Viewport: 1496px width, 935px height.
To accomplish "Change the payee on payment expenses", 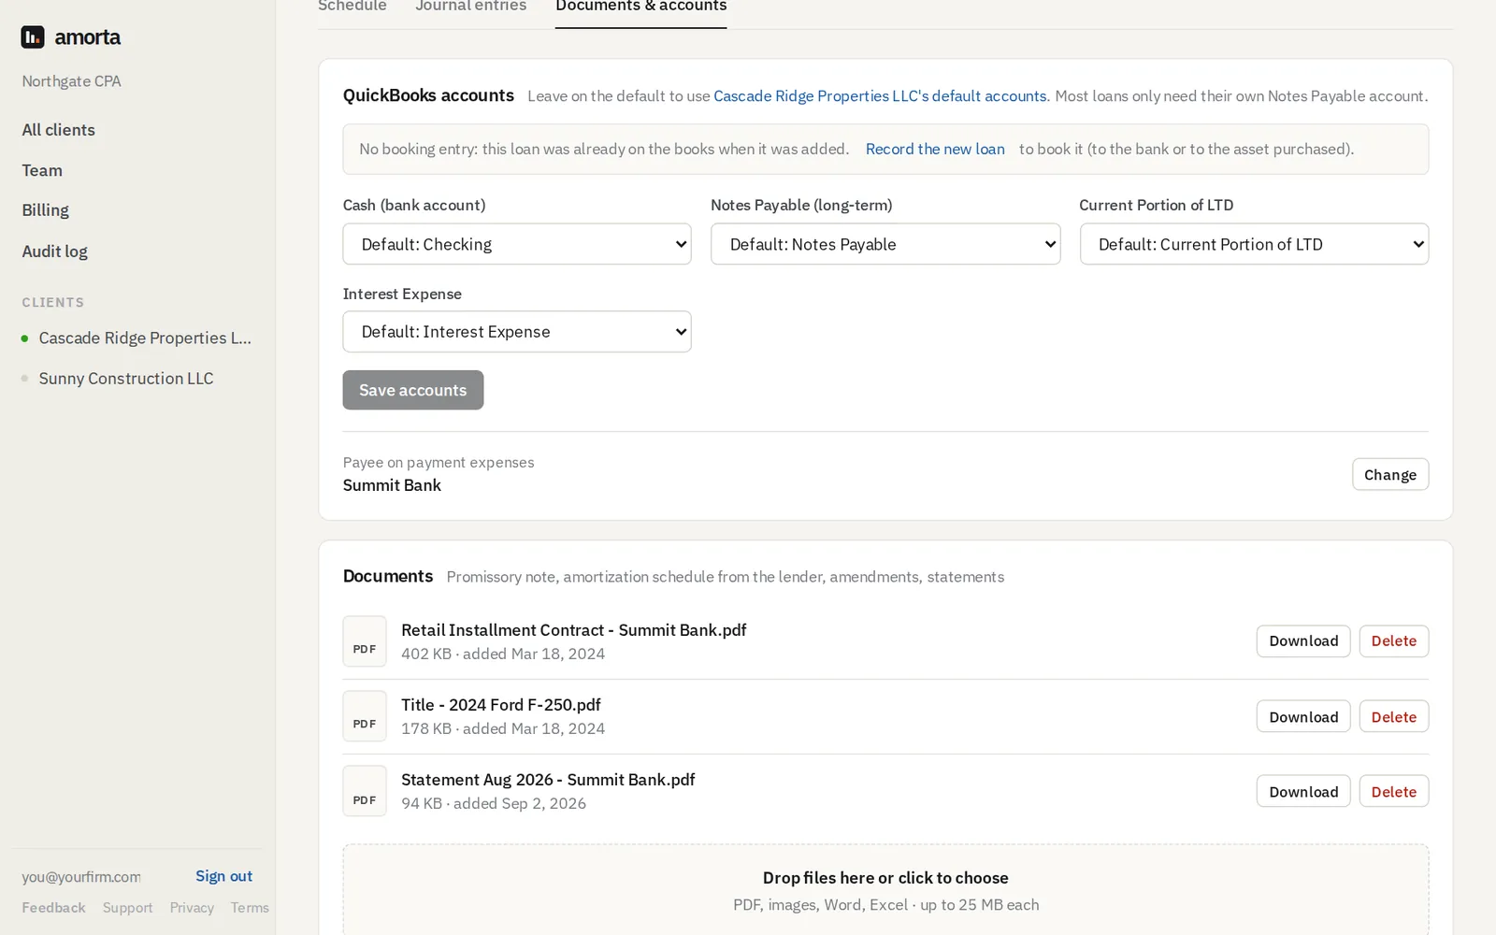I will [x=1390, y=475].
